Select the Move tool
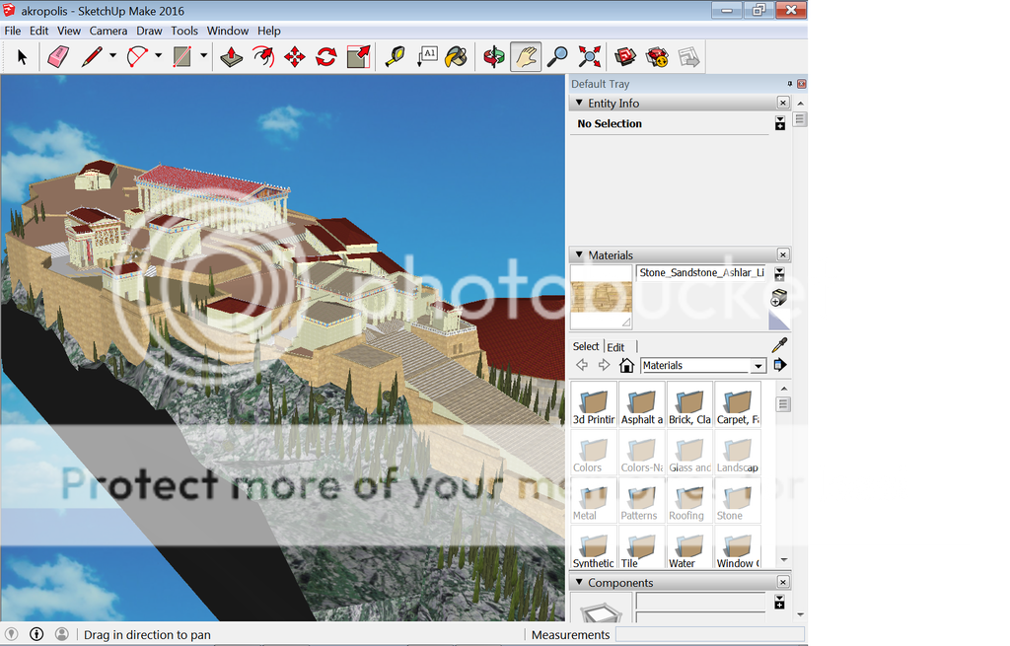 click(294, 57)
